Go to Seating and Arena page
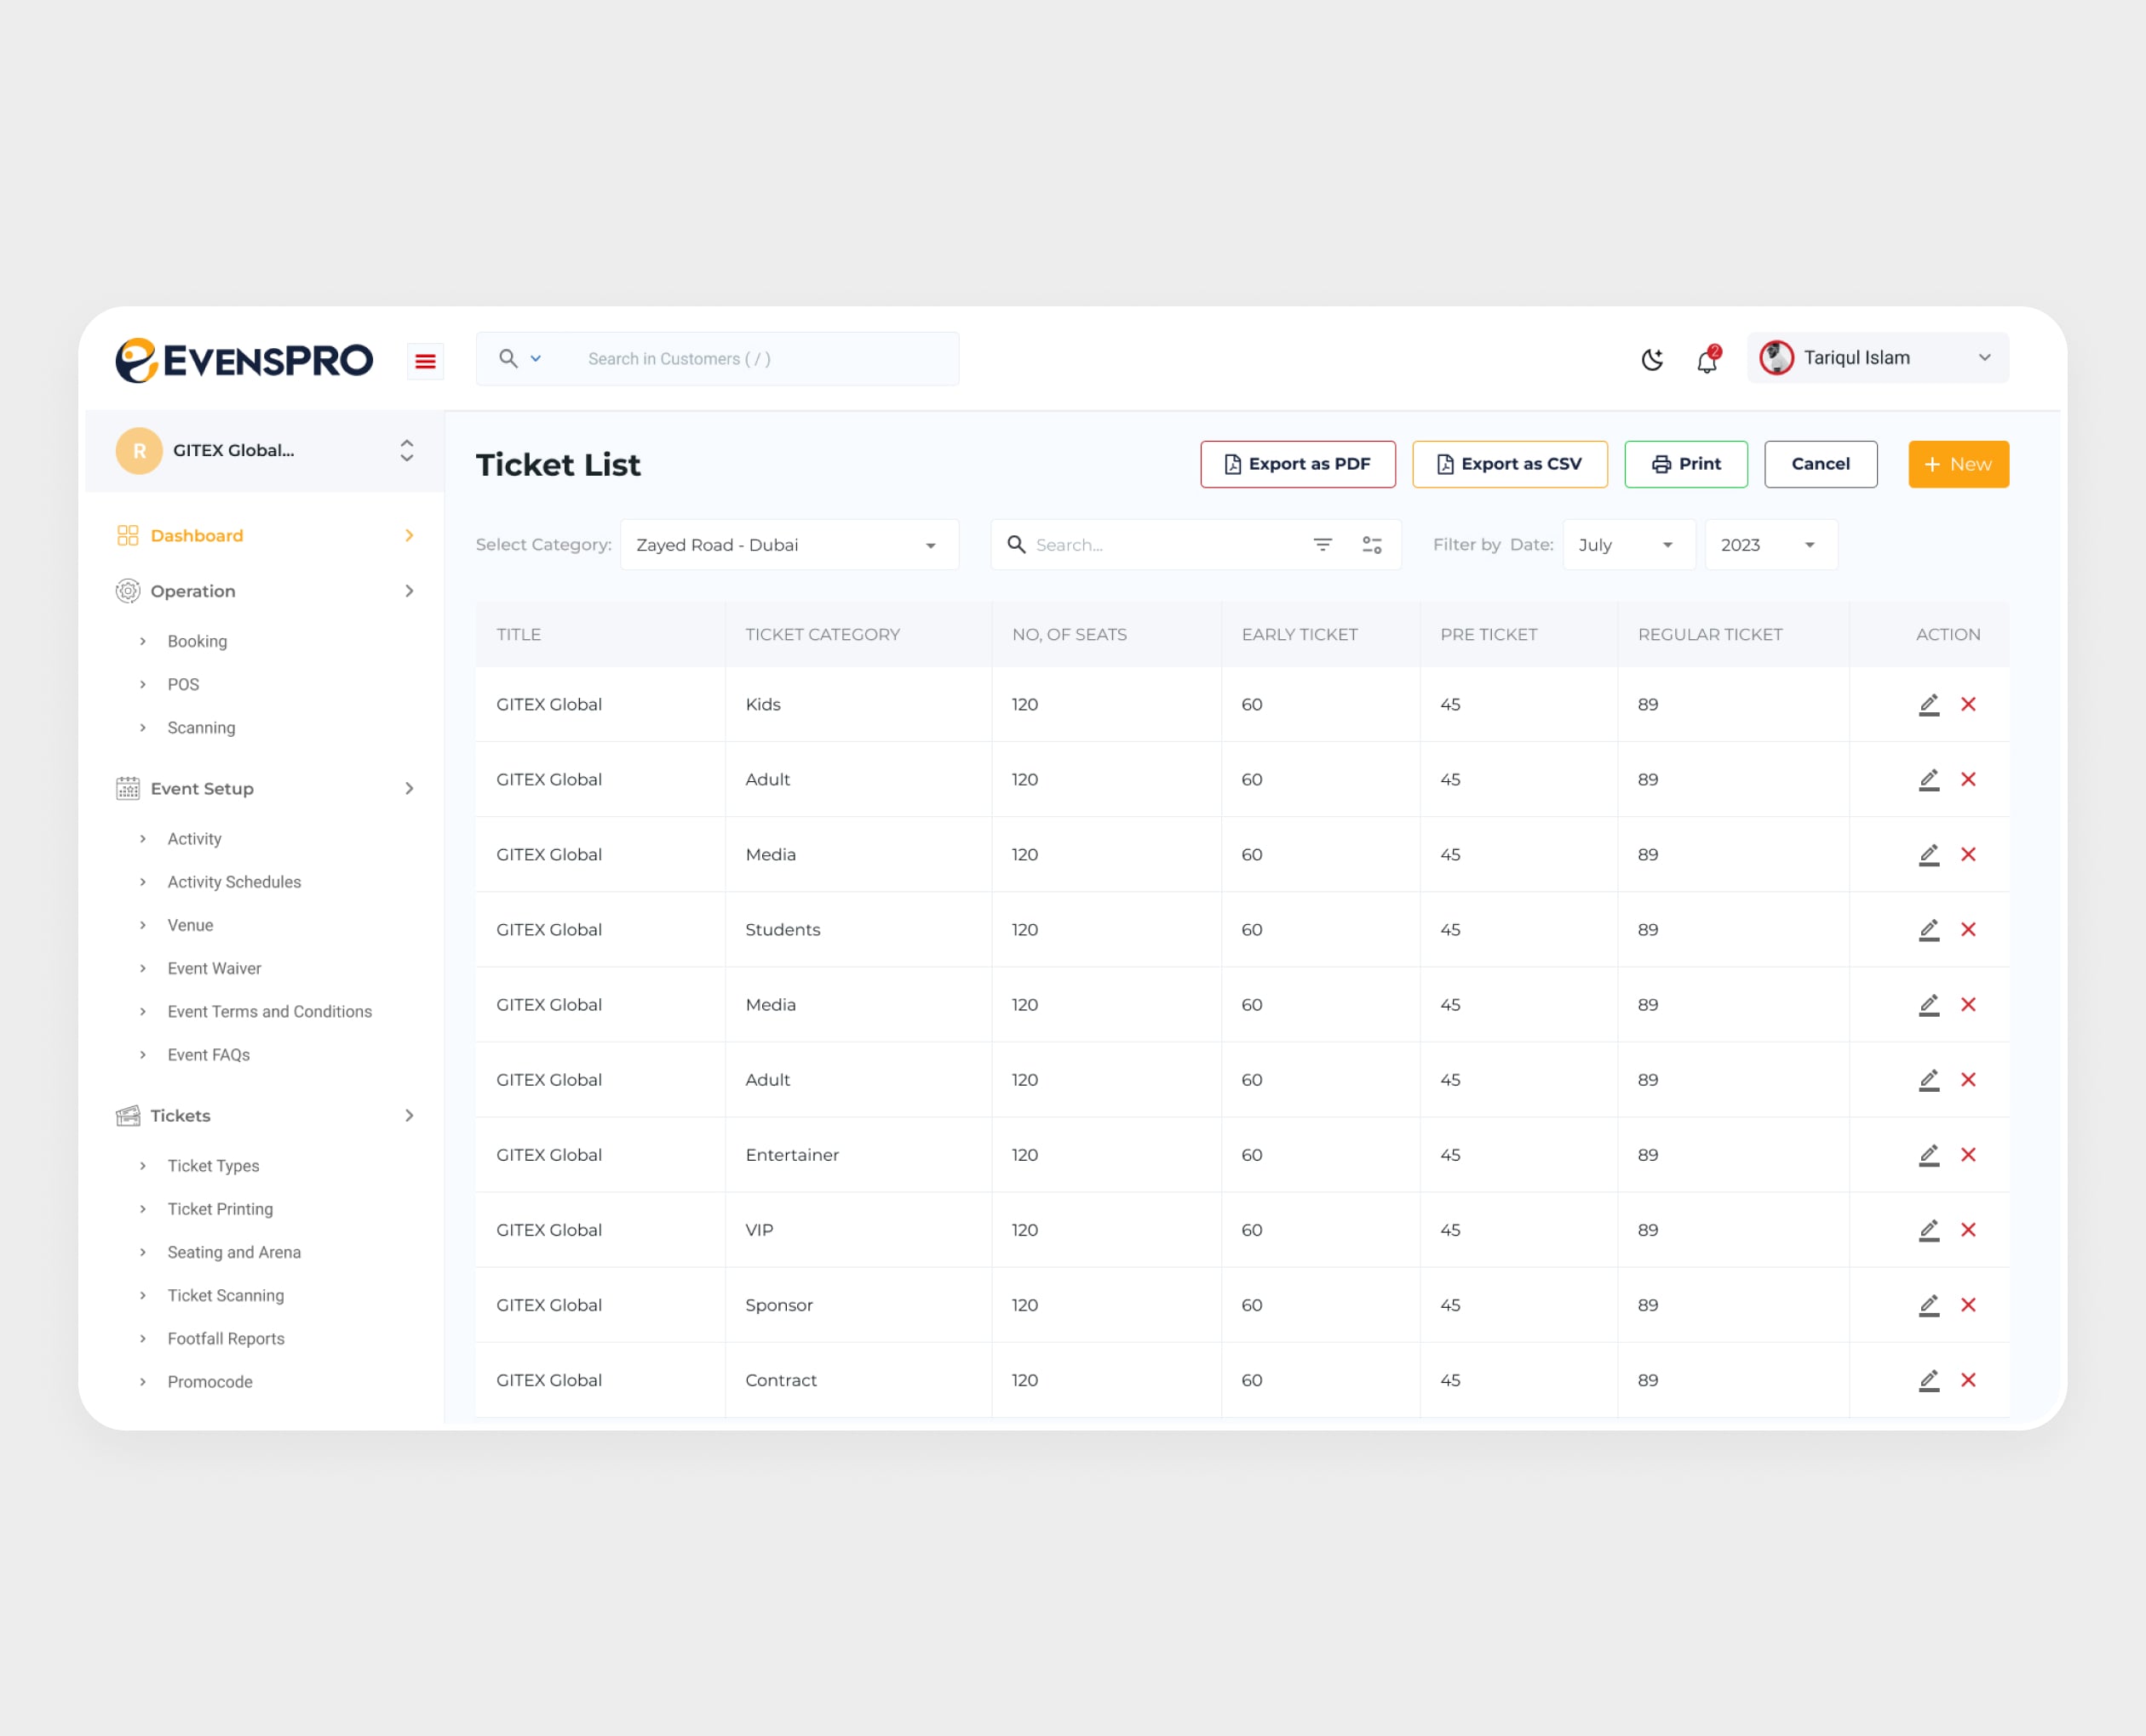The width and height of the screenshot is (2146, 1736). (x=234, y=1252)
